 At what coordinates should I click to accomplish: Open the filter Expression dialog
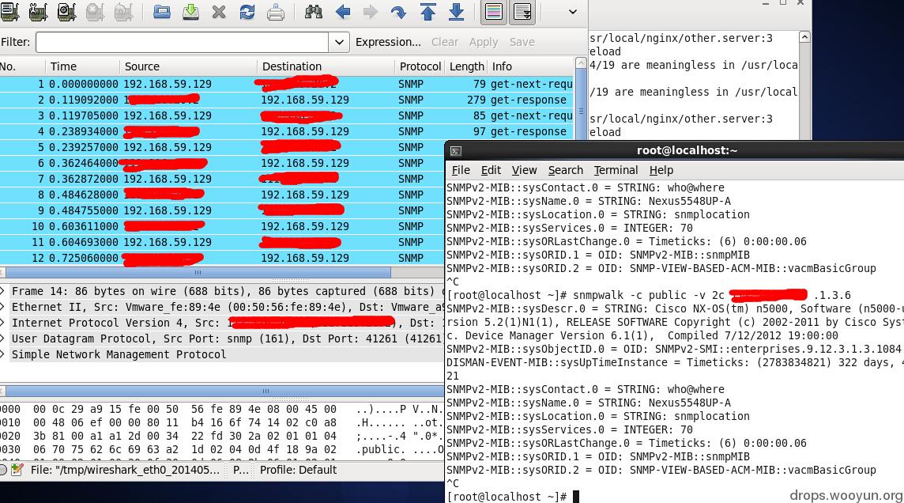click(388, 42)
